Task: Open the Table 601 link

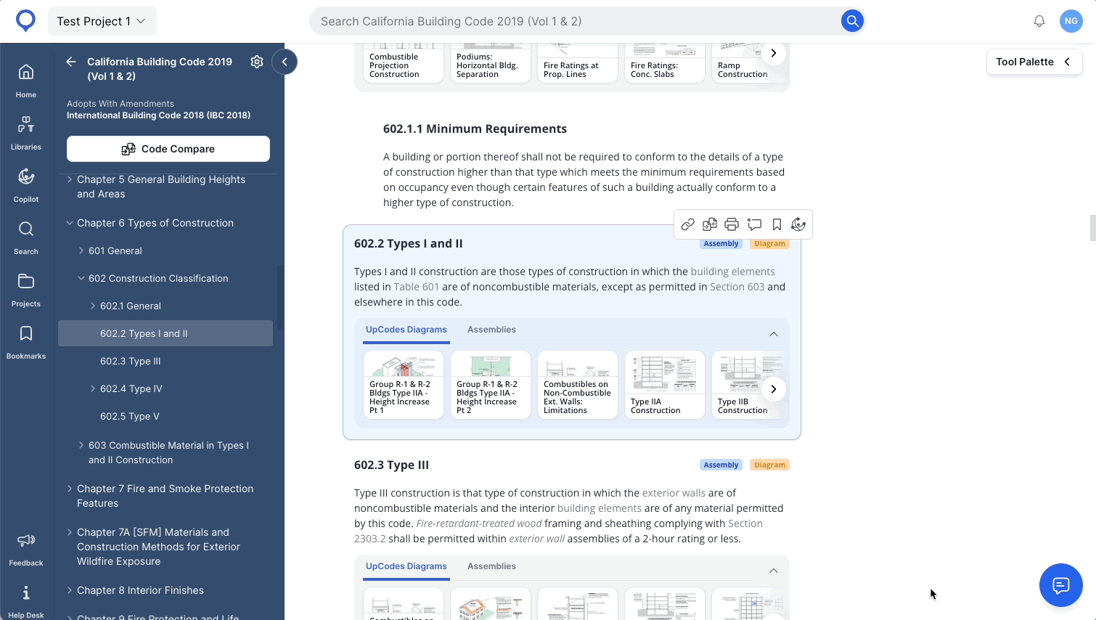Action: pyautogui.click(x=416, y=287)
